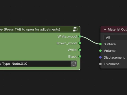This screenshot has height=95, width=127.
Task: Select the Material Output node title
Action: 117,30
